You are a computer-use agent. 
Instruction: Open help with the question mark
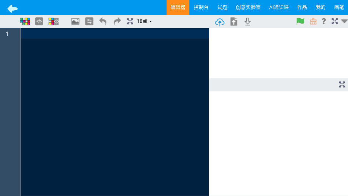click(x=324, y=21)
